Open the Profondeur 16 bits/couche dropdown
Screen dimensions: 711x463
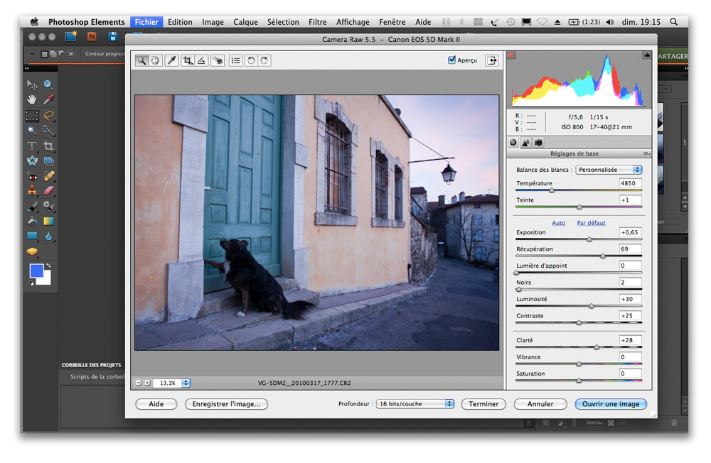[x=415, y=403]
